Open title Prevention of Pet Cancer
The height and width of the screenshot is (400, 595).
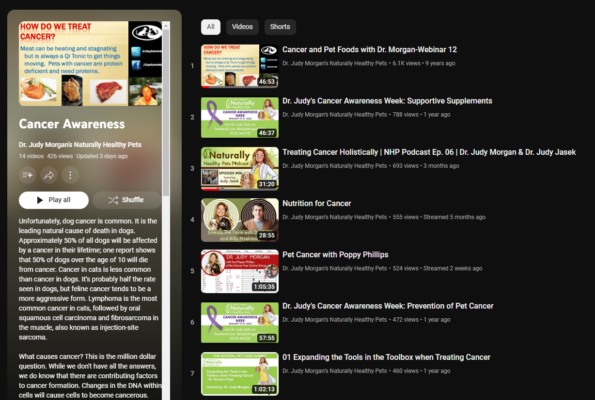(388, 306)
